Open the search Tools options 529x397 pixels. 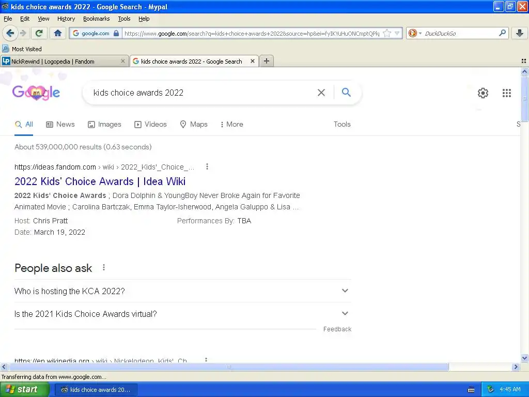[x=342, y=124]
